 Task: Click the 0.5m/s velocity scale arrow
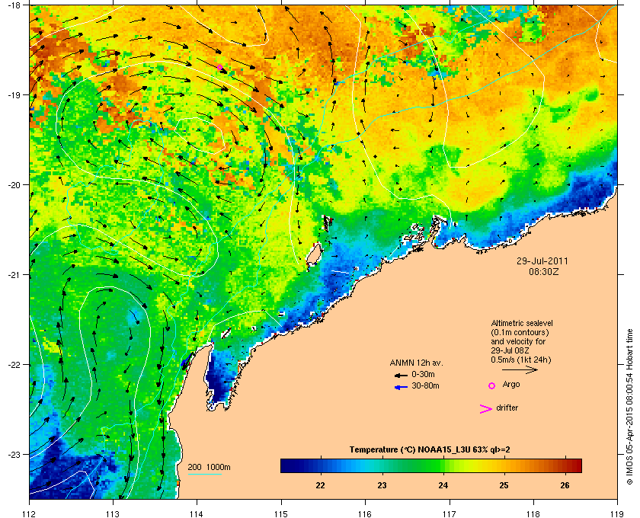pyautogui.click(x=520, y=369)
